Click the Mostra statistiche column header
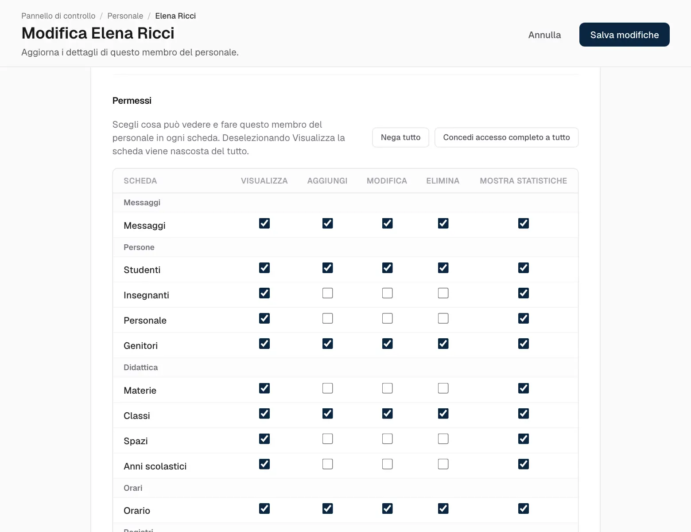Screen dimensions: 691x532 (x=524, y=181)
